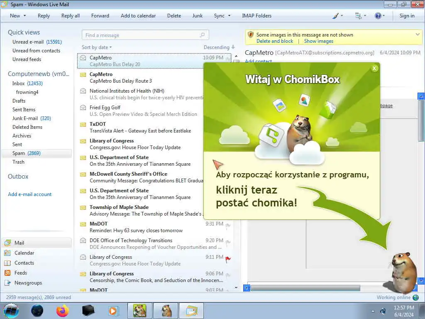Click envelope icon of Fried Egg Golf message
The image size is (425, 319).
(83, 108)
